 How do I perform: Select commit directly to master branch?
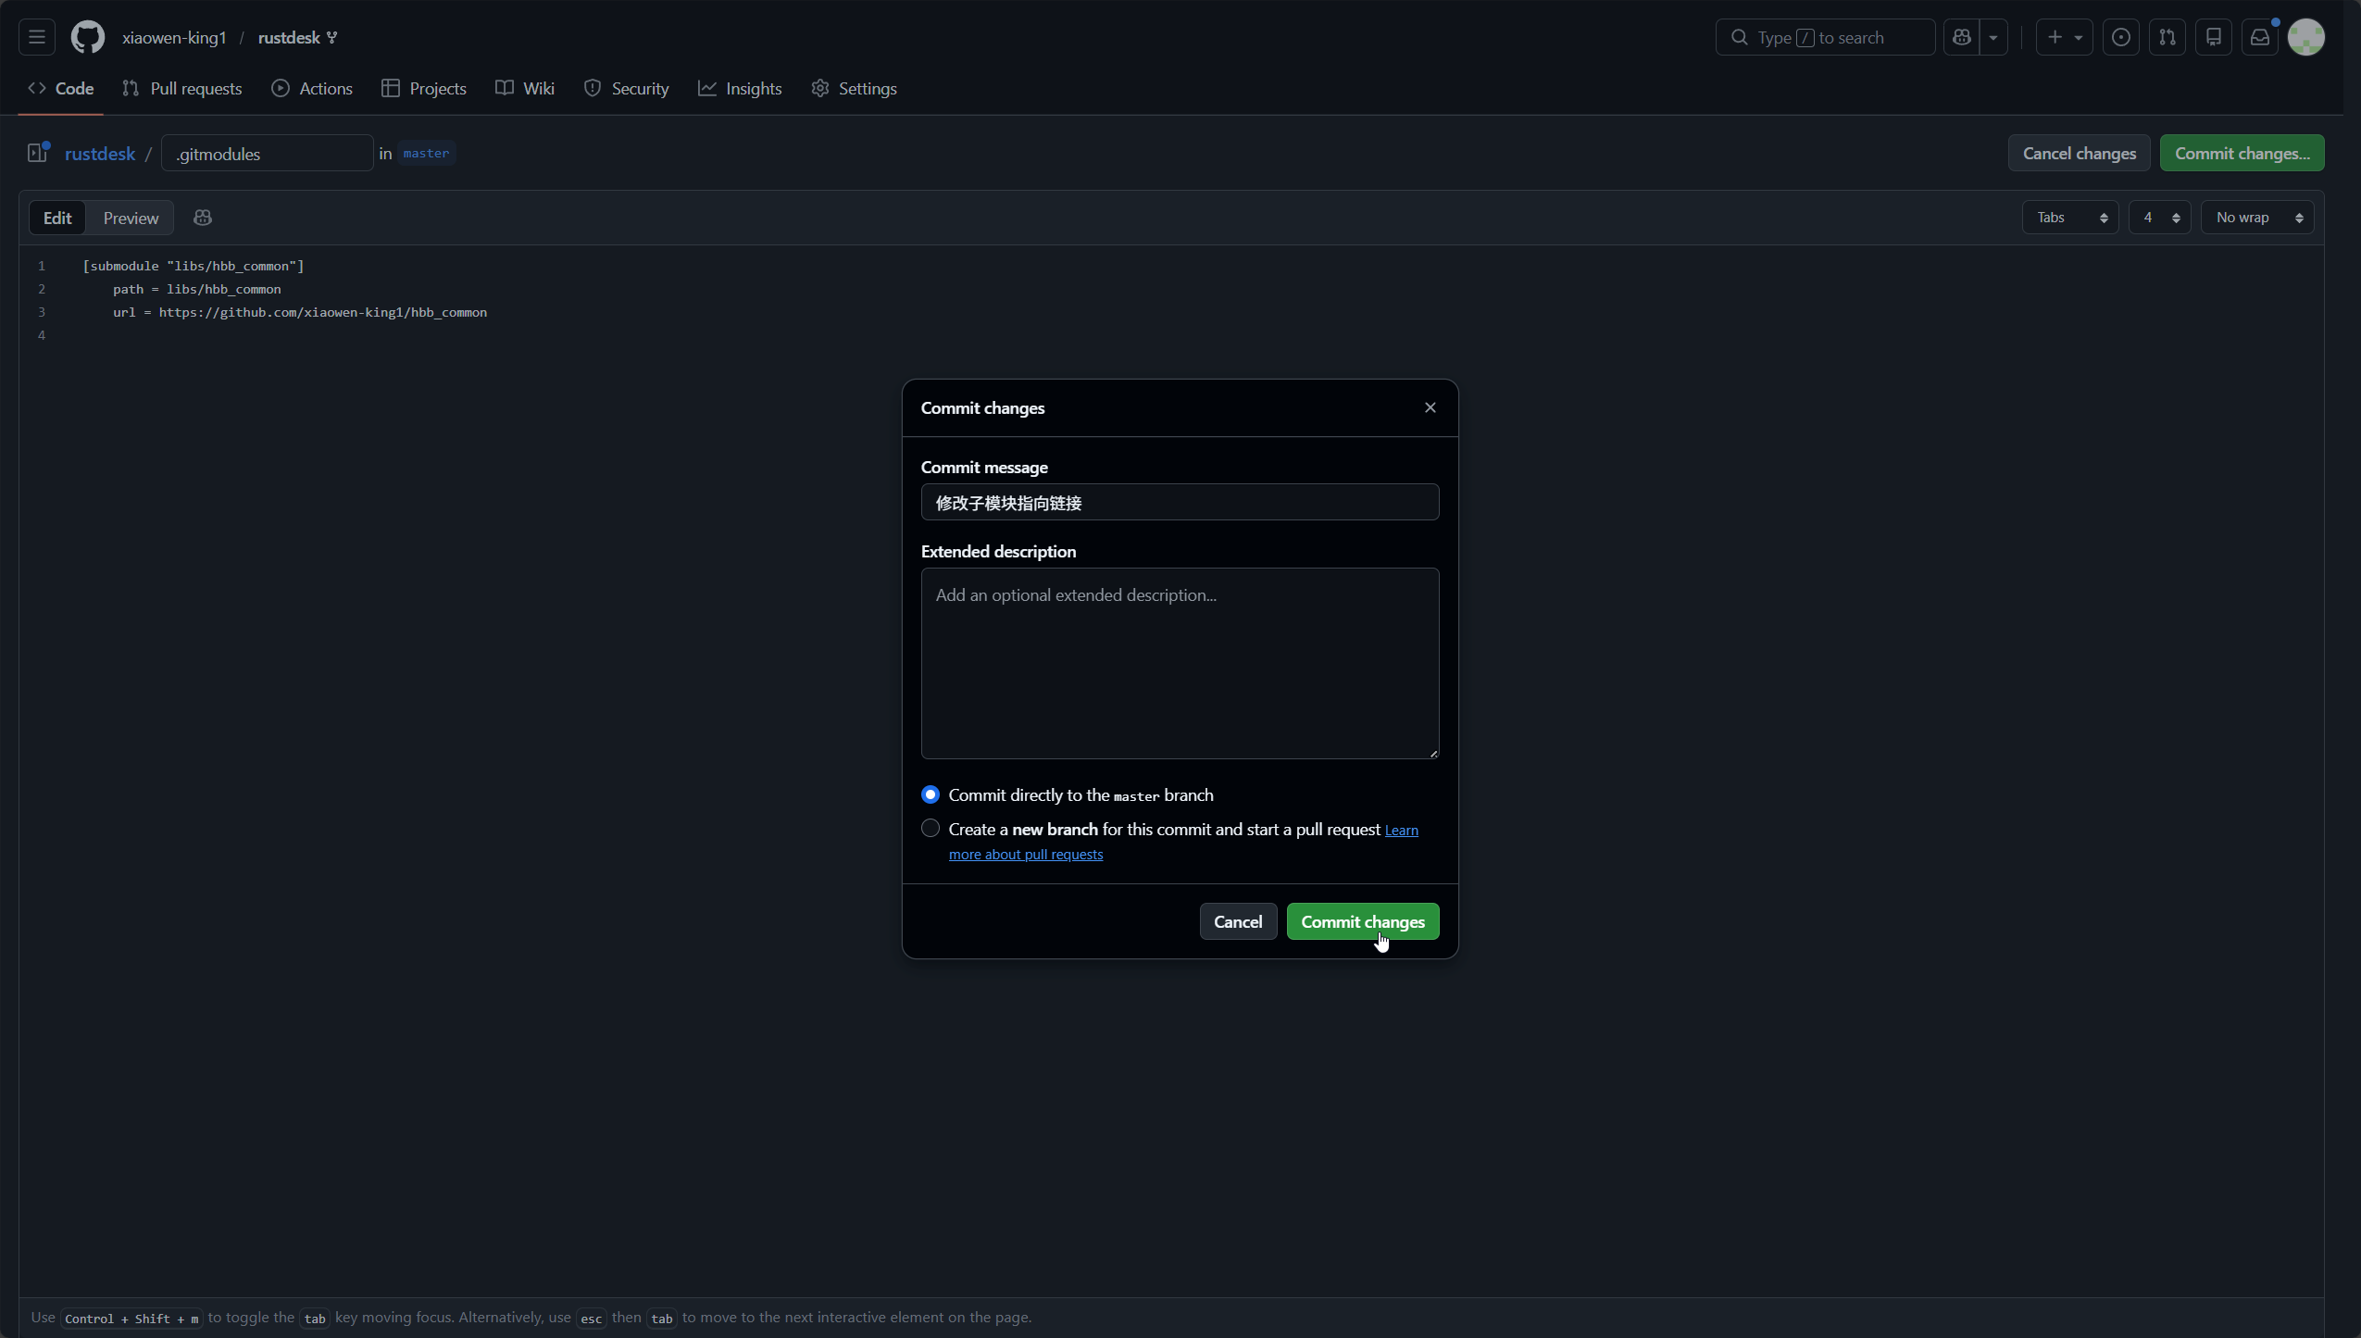tap(931, 794)
